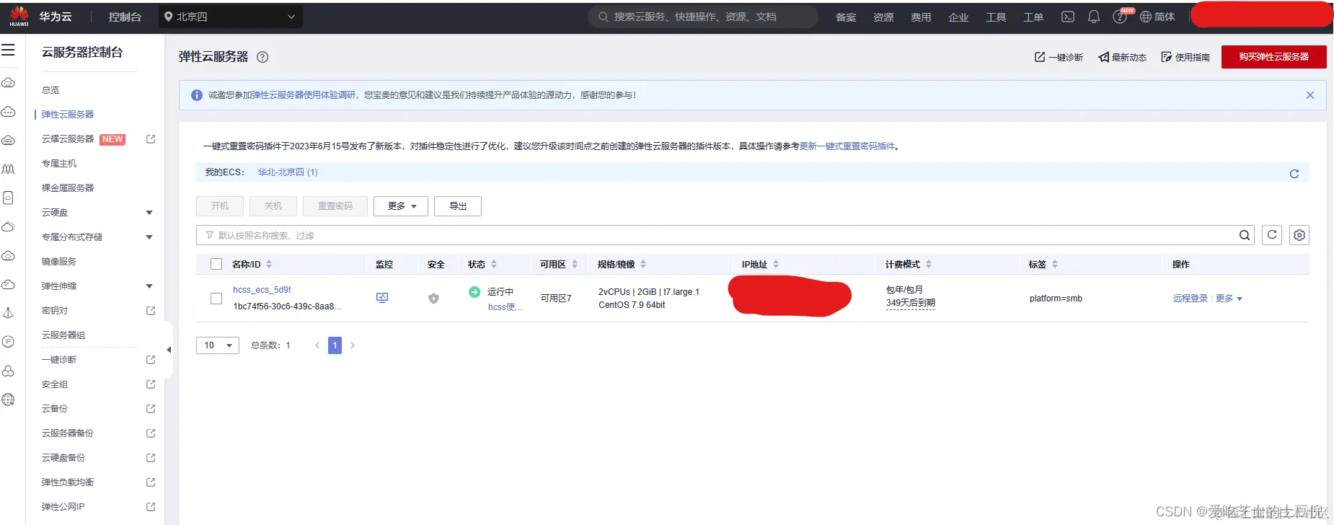Image resolution: width=1334 pixels, height=525 pixels.
Task: Open 总览 in sidebar
Action: (50, 90)
